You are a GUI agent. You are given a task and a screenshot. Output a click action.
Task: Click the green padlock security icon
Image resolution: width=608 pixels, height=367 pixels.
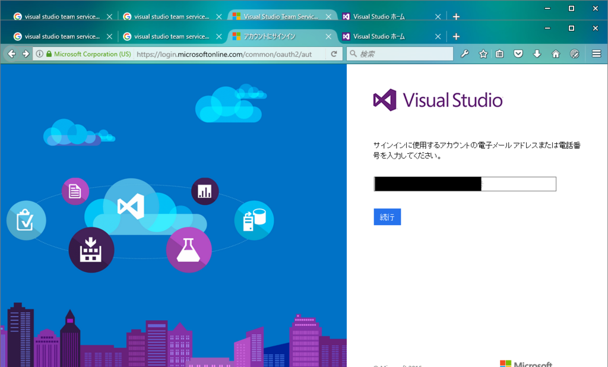click(49, 54)
